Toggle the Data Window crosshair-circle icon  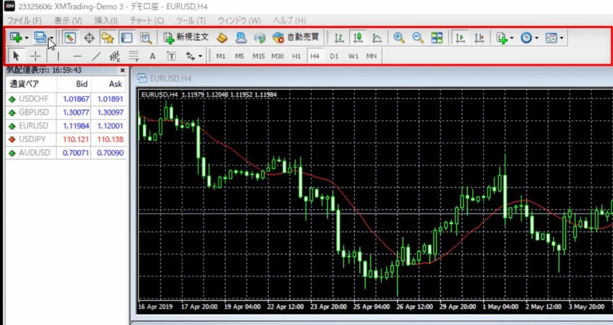89,38
